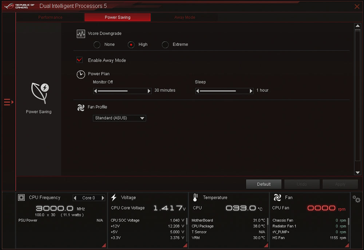Image resolution: width=364 pixels, height=250 pixels.
Task: Increase the Sleep time
Action: pyautogui.click(x=251, y=91)
